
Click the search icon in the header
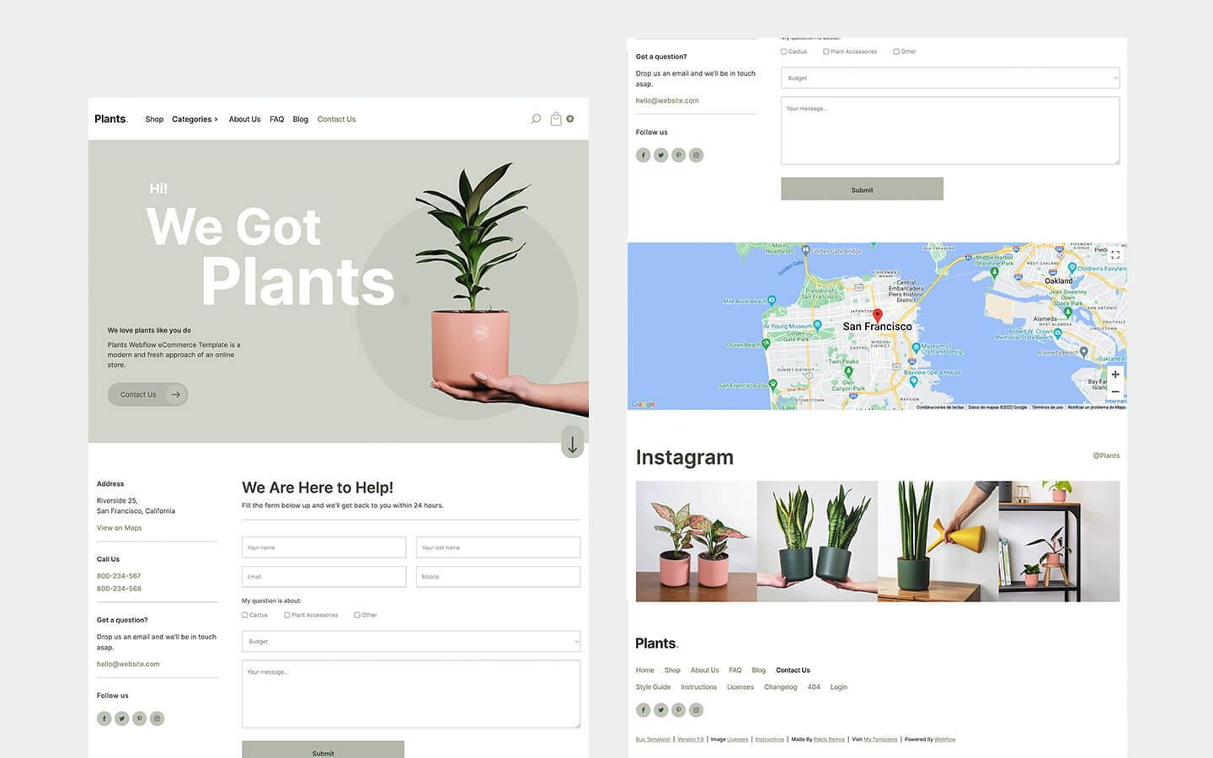pos(536,119)
